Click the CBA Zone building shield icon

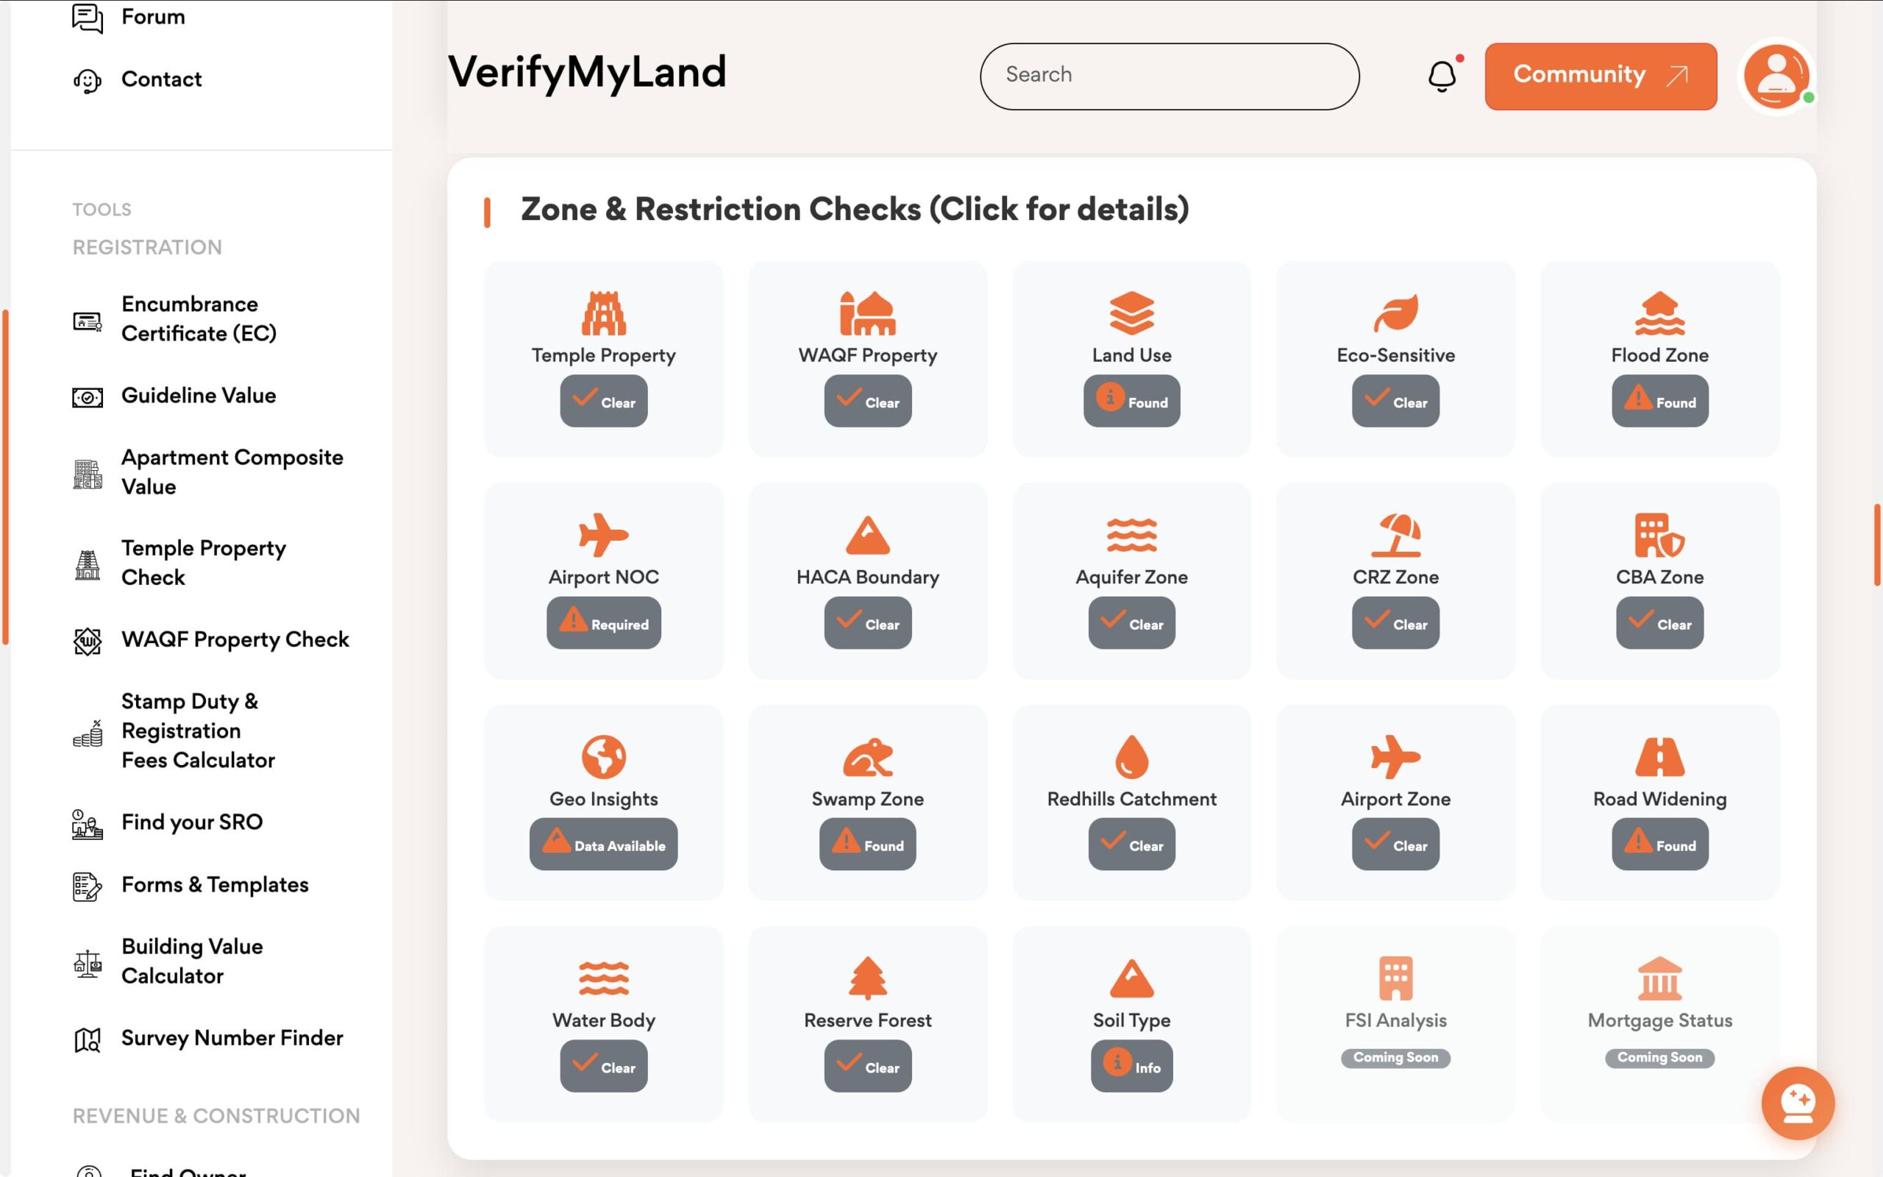pos(1659,535)
